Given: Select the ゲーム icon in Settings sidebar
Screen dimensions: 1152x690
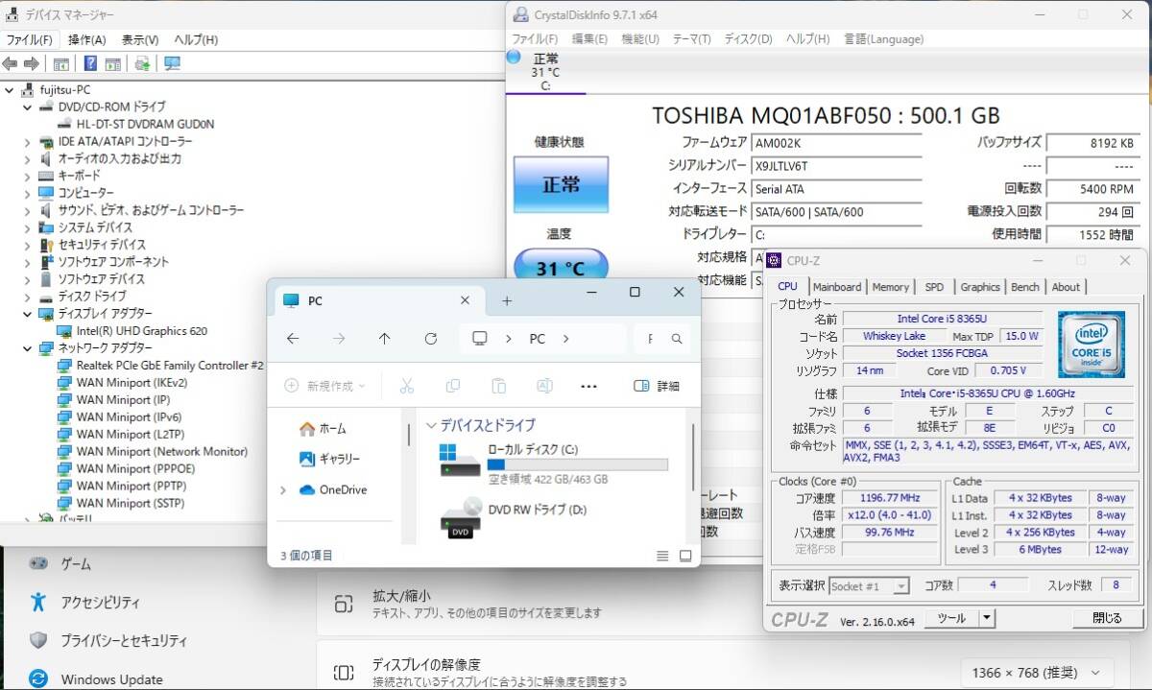Looking at the screenshot, I should pyautogui.click(x=38, y=564).
